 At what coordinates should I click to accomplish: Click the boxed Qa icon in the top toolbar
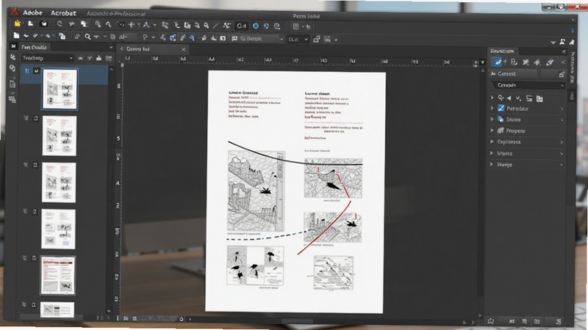pos(242,26)
